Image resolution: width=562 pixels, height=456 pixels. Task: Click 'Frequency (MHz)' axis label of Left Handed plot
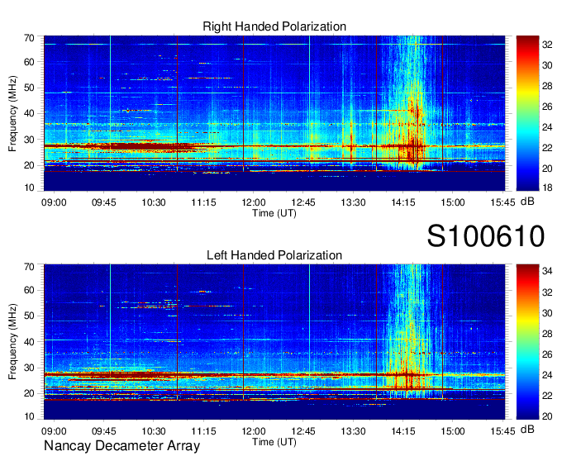tap(12, 342)
